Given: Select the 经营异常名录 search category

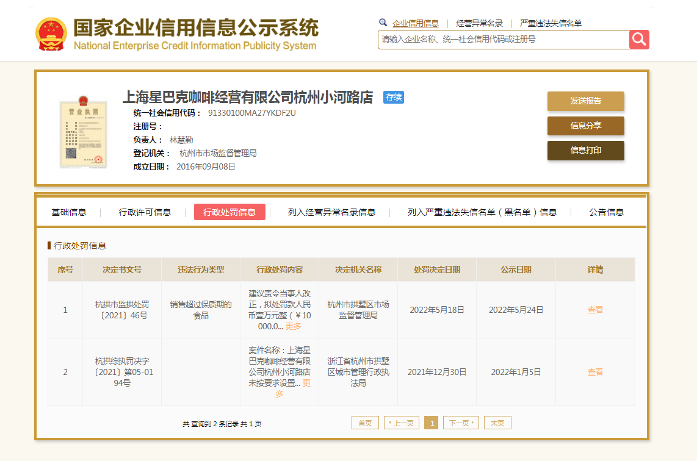Looking at the screenshot, I should (480, 24).
